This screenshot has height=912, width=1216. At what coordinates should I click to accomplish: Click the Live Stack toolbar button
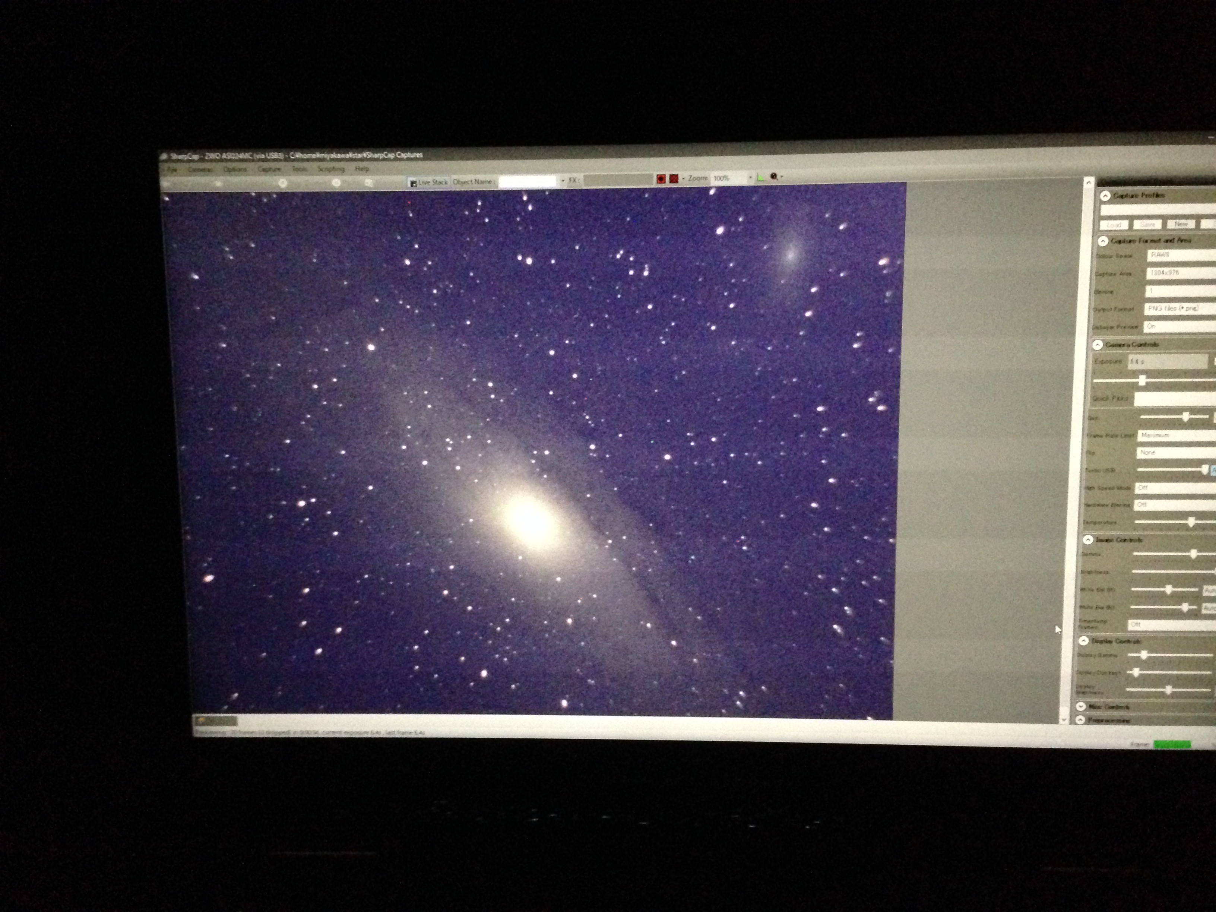point(428,182)
